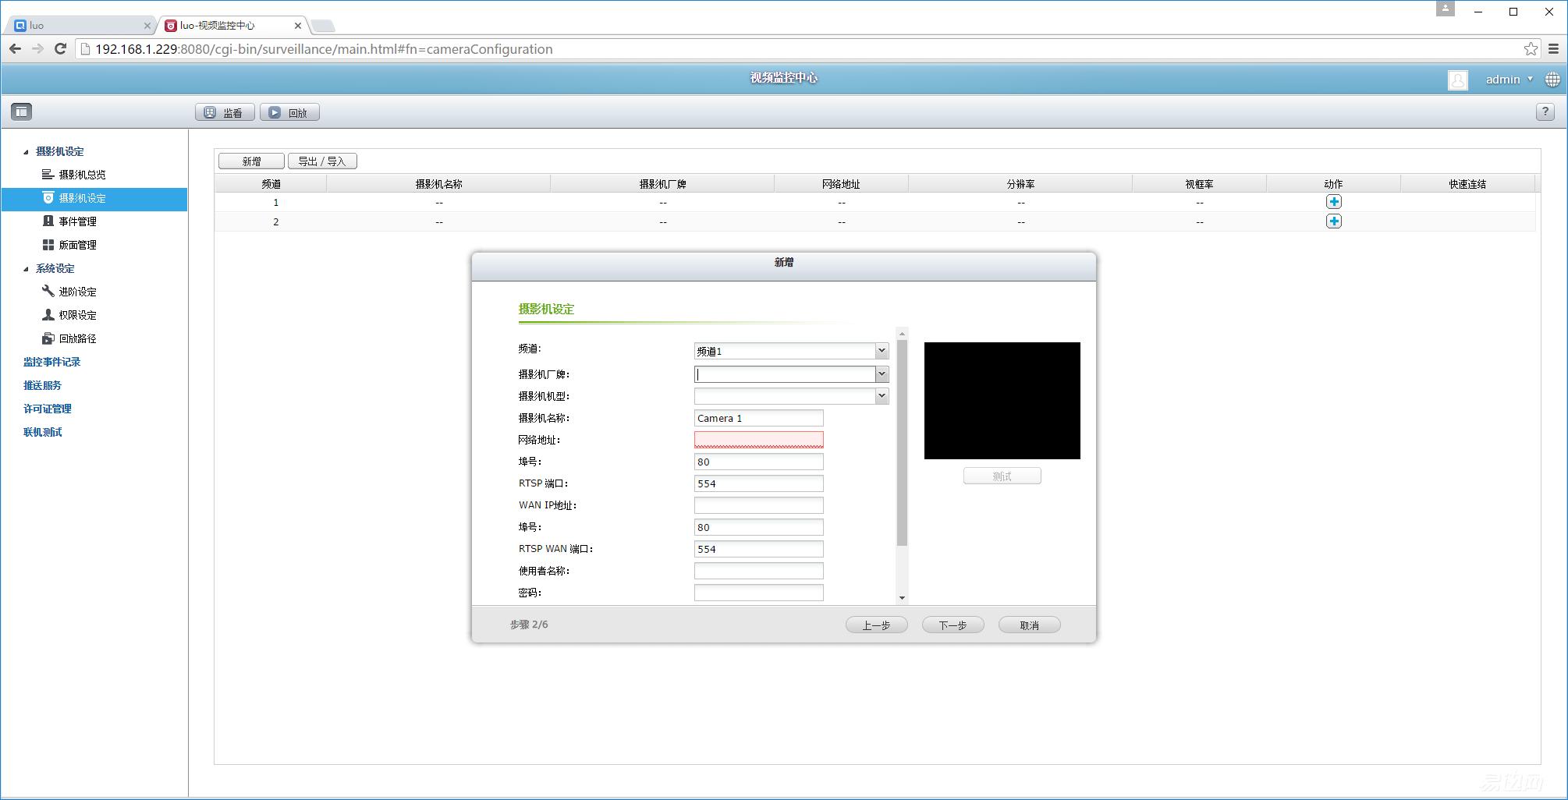Click the 网络地址 input field
This screenshot has height=800, width=1568.
tap(758, 441)
